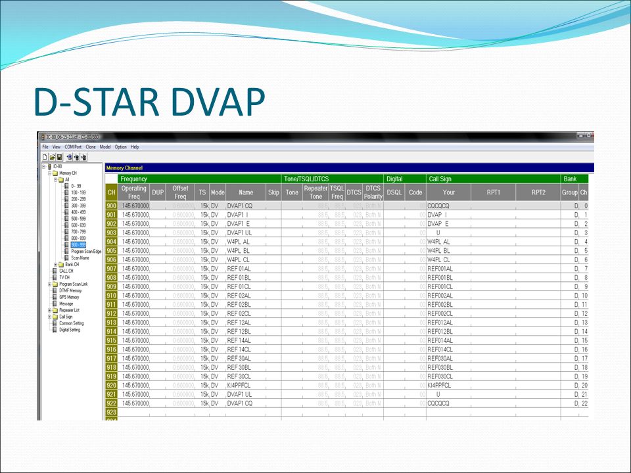Click the first clone radio toolbar icon
The width and height of the screenshot is (631, 473).
coord(69,157)
